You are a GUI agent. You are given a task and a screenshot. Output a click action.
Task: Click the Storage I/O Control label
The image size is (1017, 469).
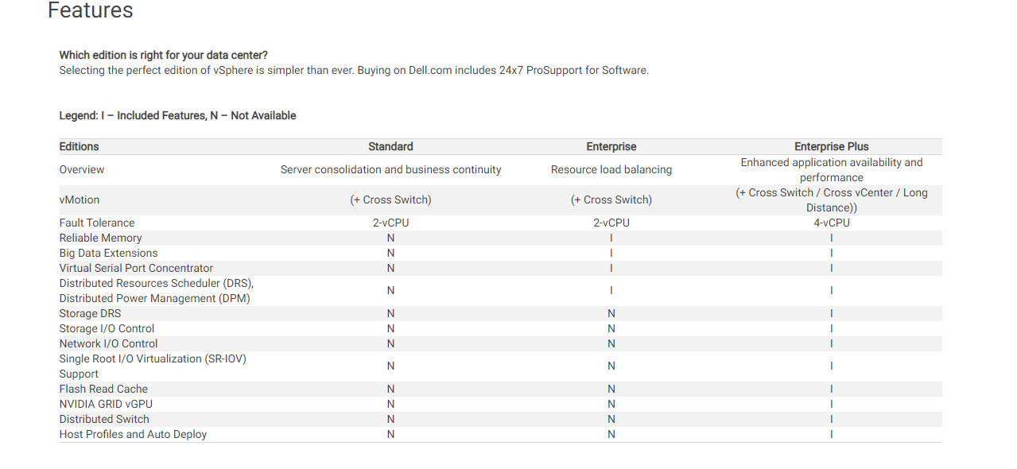coord(107,328)
